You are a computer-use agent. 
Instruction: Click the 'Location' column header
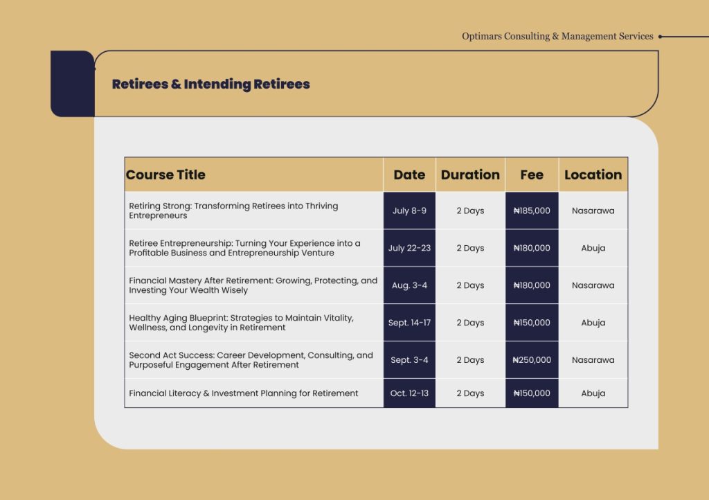tap(593, 175)
